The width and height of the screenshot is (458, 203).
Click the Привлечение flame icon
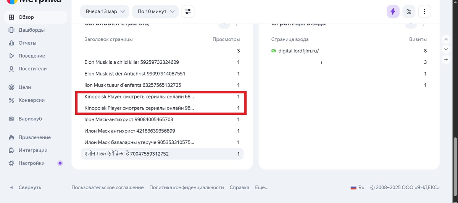[x=11, y=137]
